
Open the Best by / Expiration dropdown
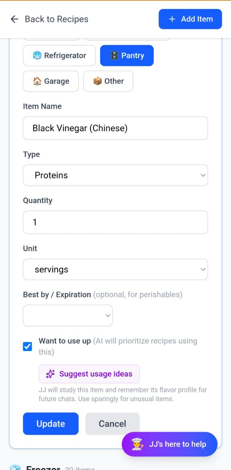pyautogui.click(x=68, y=315)
